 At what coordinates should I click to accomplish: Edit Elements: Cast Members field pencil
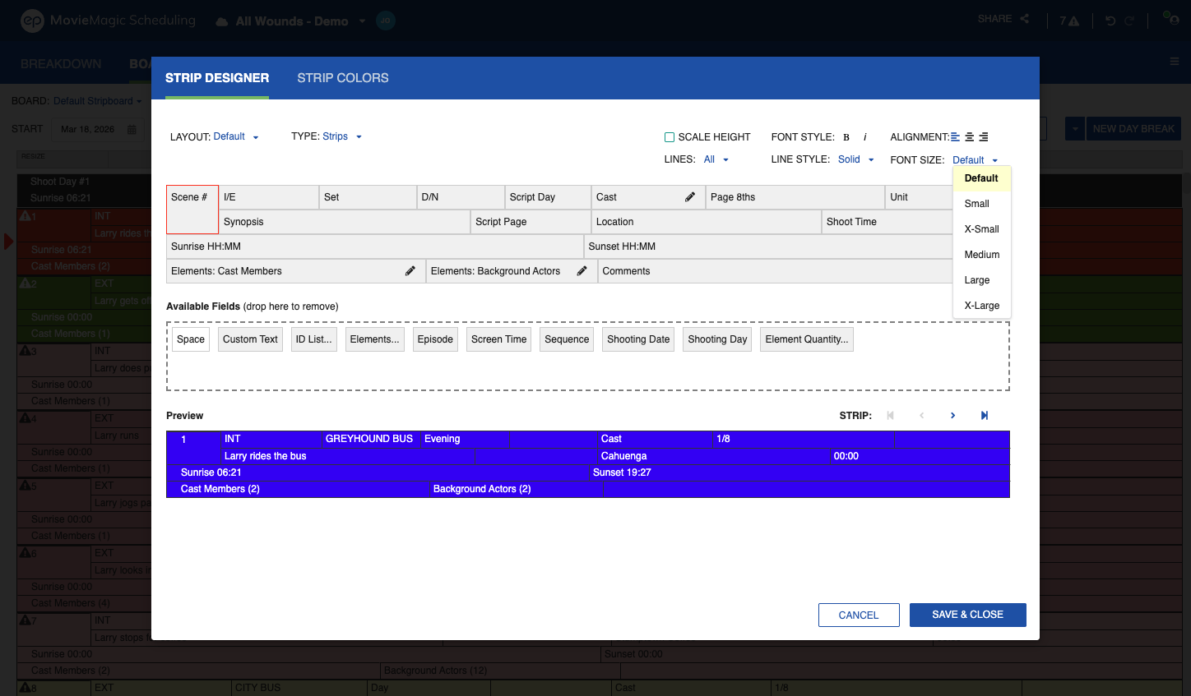410,271
